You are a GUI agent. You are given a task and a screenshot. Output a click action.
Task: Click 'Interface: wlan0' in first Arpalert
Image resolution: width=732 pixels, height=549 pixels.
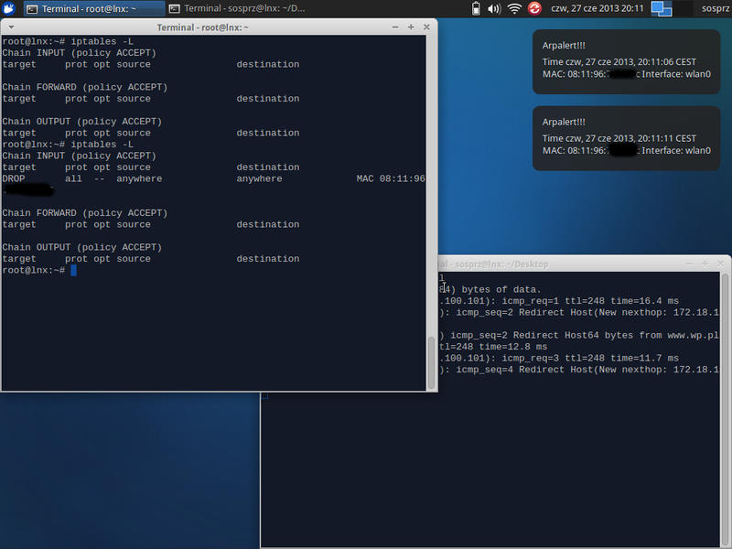pyautogui.click(x=676, y=74)
